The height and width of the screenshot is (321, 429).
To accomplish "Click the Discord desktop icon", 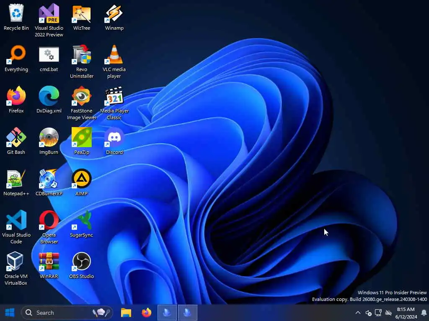I will (x=114, y=141).
